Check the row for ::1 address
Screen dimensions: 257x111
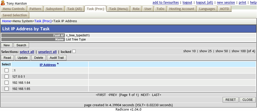click(x=7, y=70)
